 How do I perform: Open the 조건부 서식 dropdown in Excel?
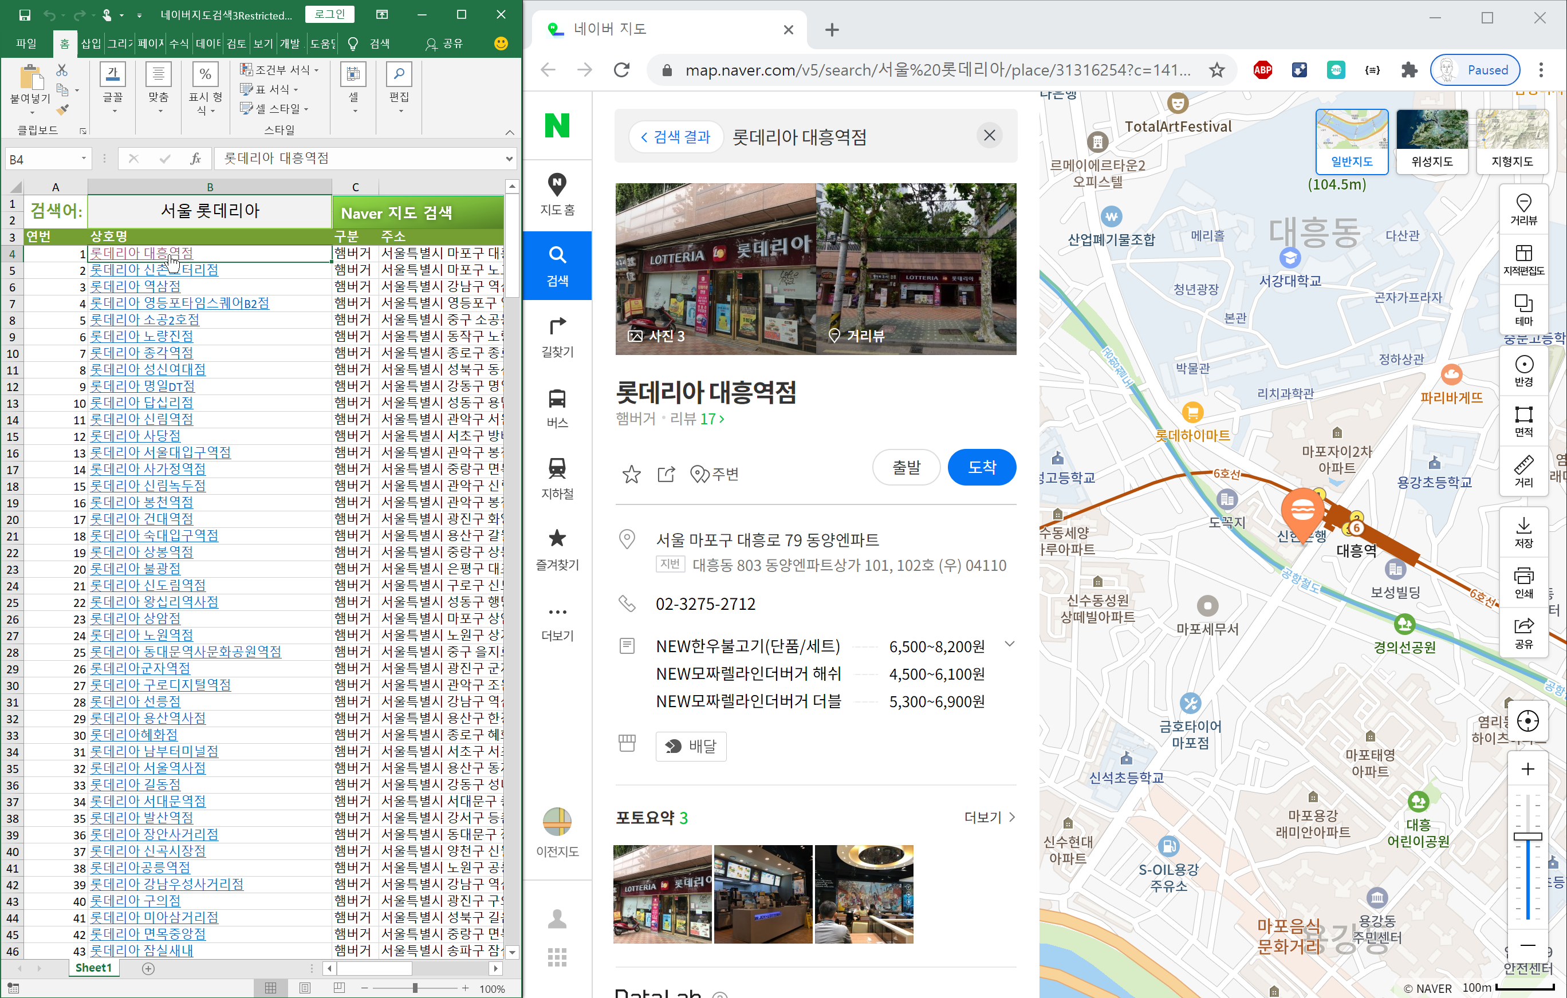280,70
